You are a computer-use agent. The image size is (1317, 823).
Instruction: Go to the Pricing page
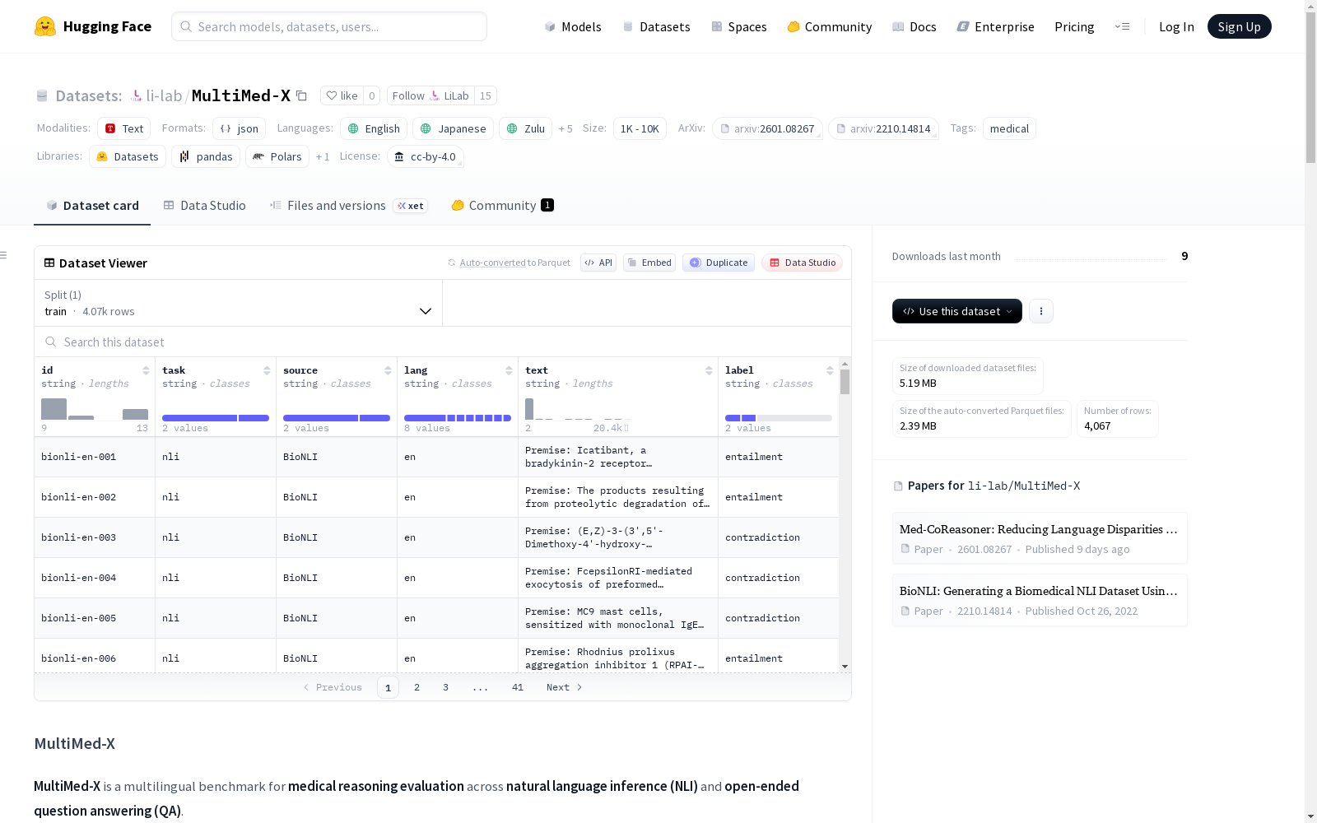pyautogui.click(x=1074, y=26)
